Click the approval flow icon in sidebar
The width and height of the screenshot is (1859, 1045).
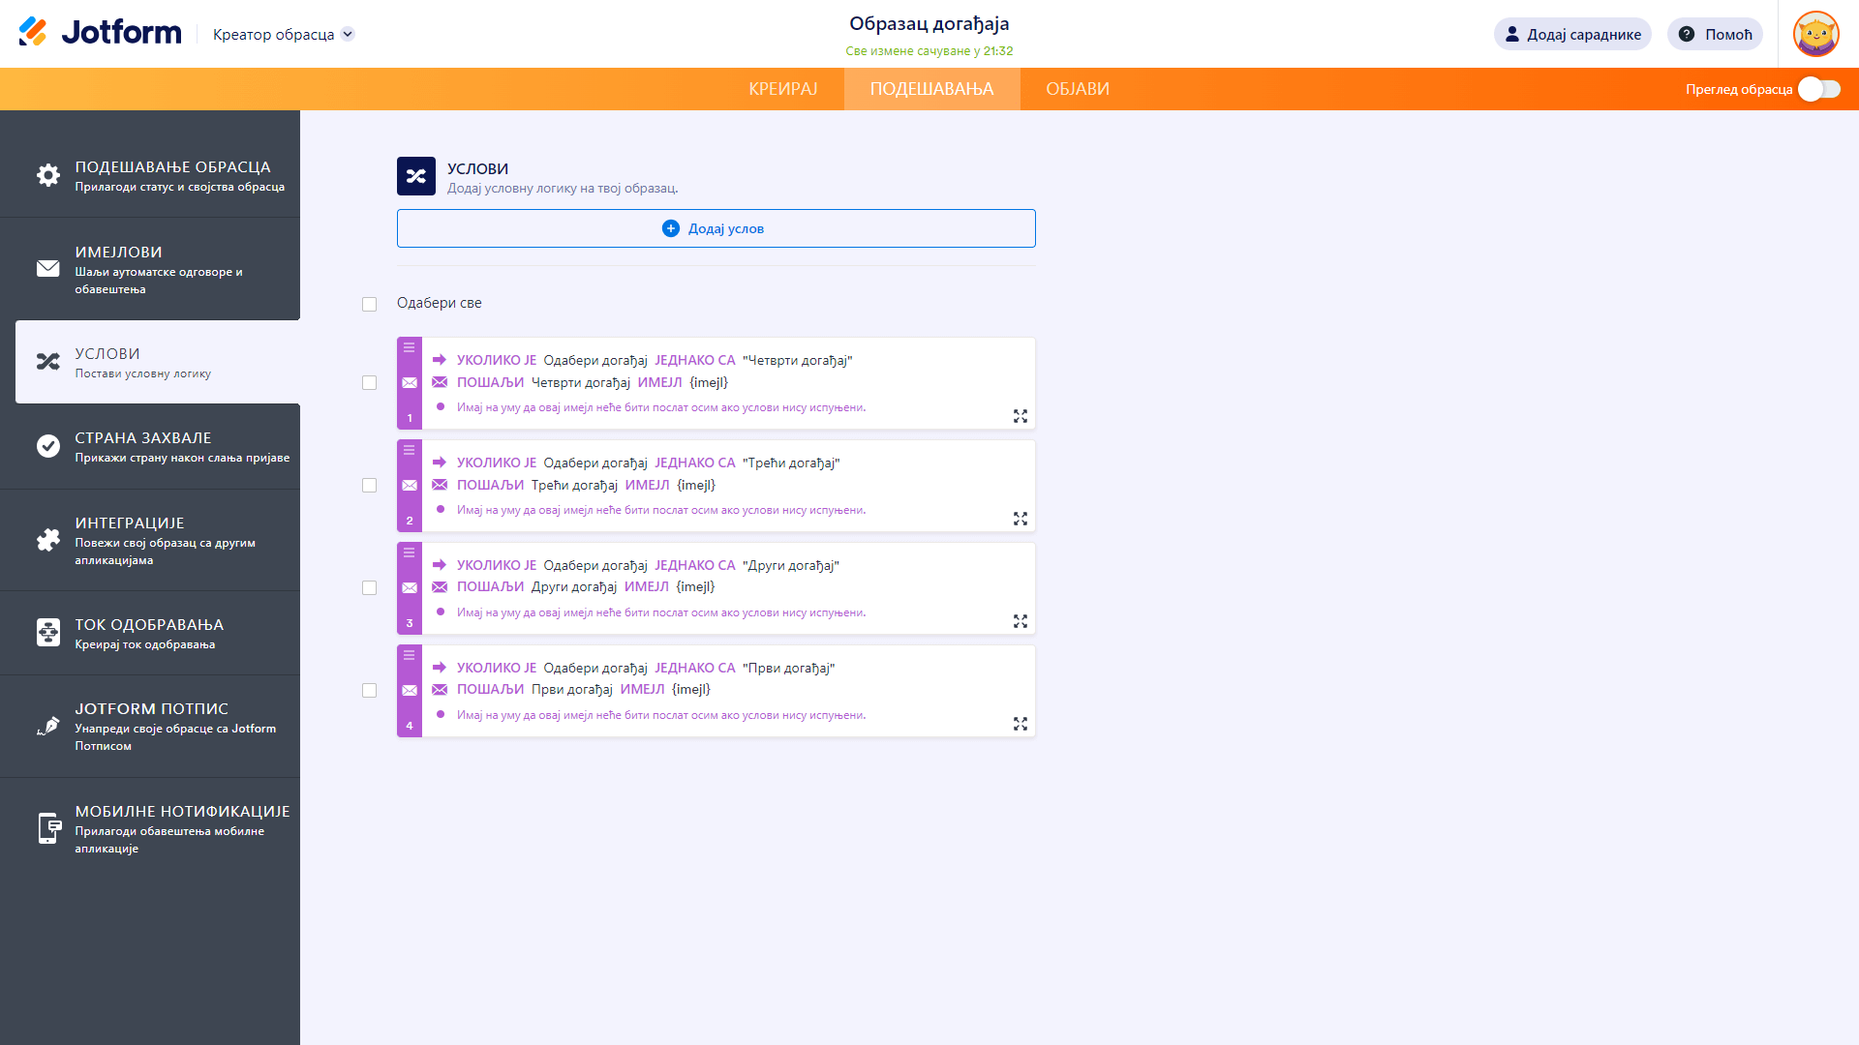coord(48,633)
